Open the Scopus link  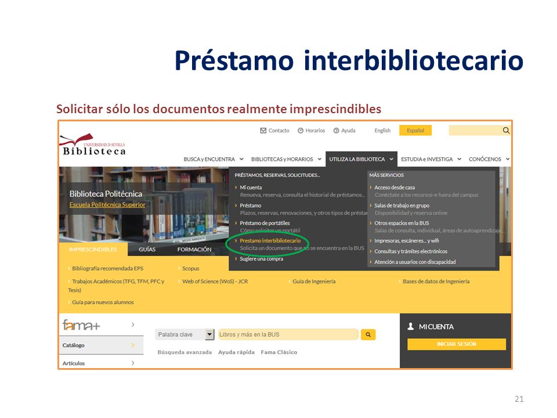click(x=191, y=268)
